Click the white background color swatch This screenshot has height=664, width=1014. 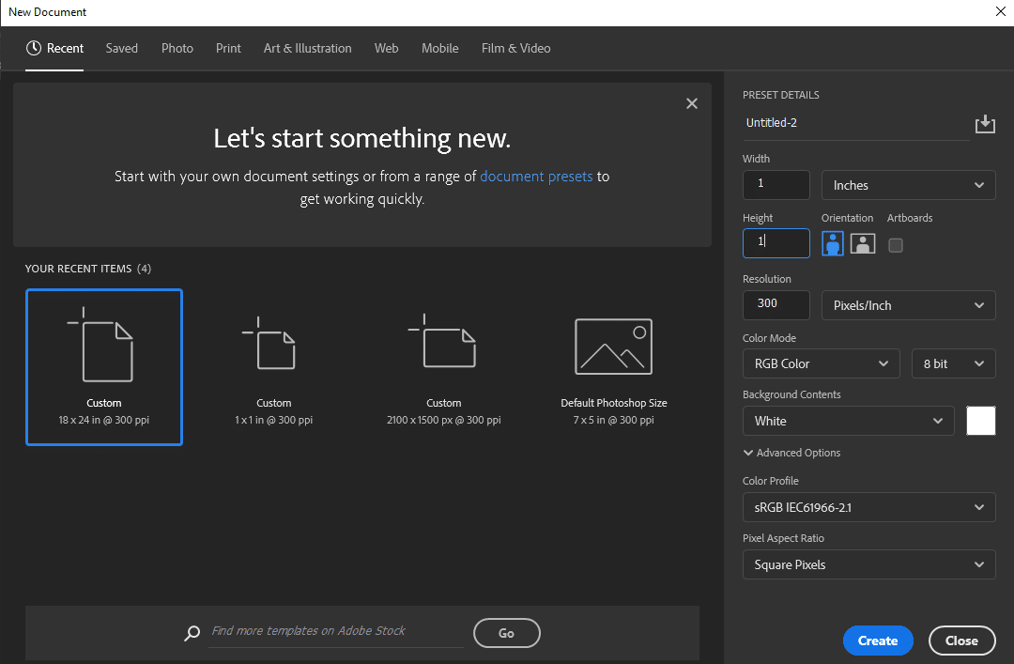980,421
